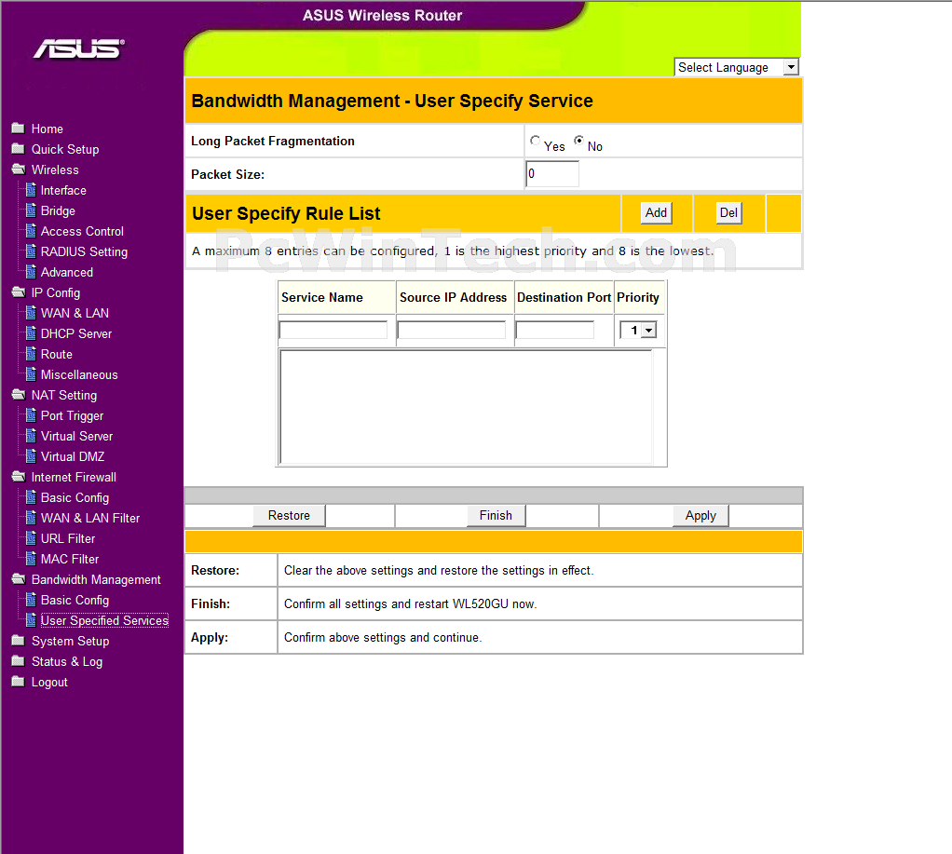The height and width of the screenshot is (854, 952).
Task: Go to System Setup menu
Action: coord(71,641)
